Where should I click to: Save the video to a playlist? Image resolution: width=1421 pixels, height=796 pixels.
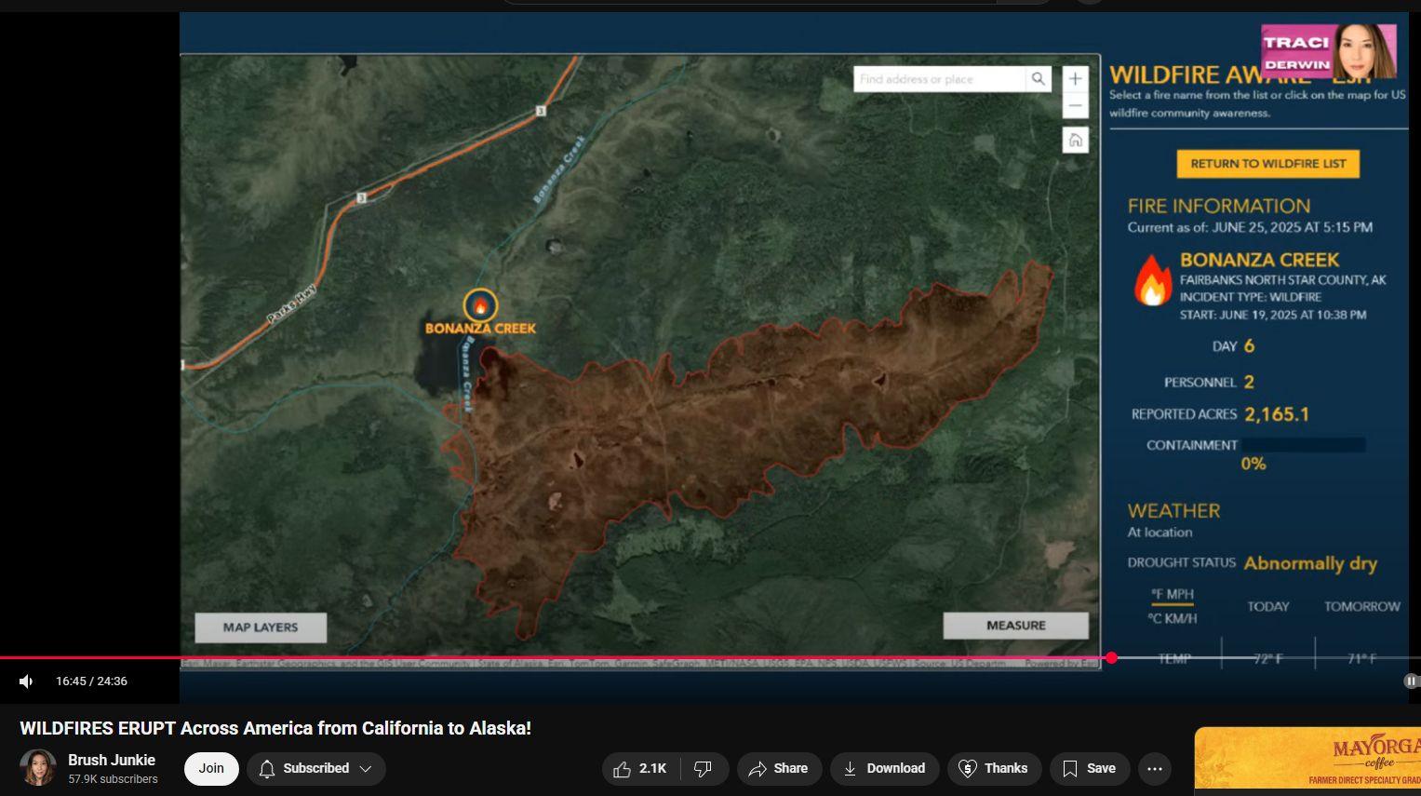1089,768
